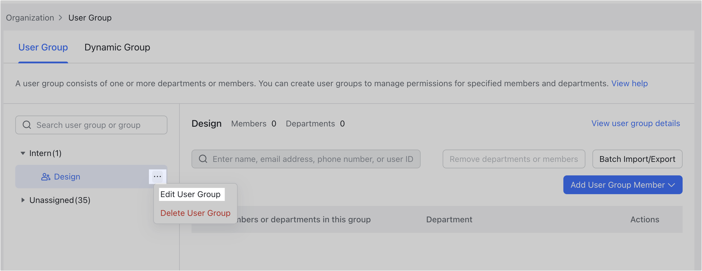Click the Search user group field
The width and height of the screenshot is (702, 271).
(x=91, y=125)
